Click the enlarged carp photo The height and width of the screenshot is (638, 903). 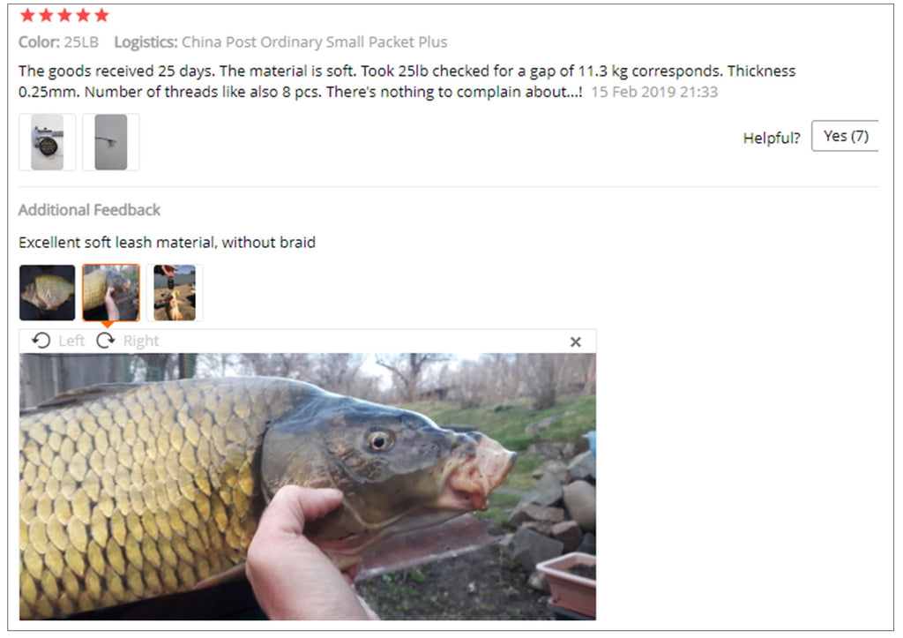(x=308, y=486)
